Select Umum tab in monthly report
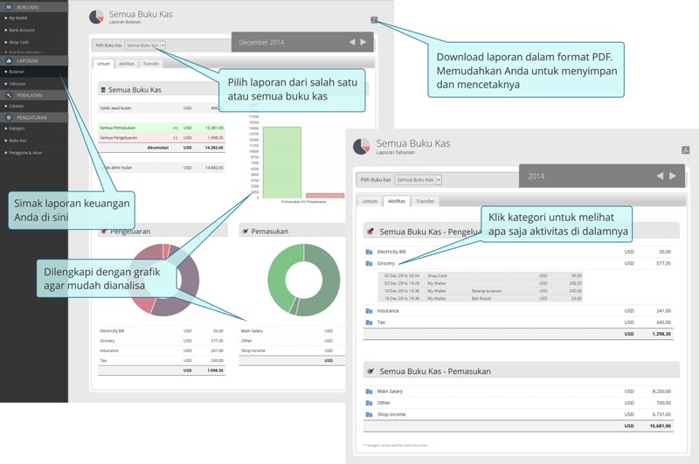The width and height of the screenshot is (699, 464). point(103,64)
